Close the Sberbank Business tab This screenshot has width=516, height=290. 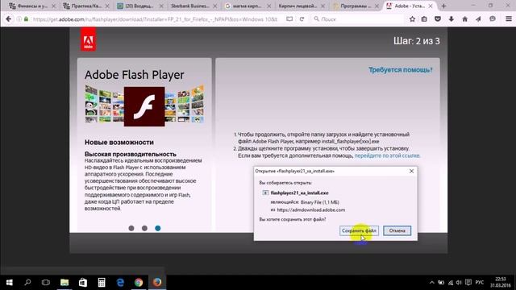tap(215, 6)
